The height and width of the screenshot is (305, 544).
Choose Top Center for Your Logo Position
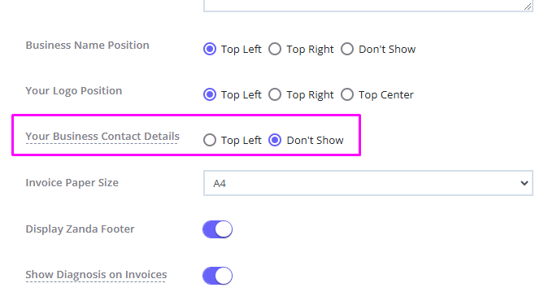point(347,94)
